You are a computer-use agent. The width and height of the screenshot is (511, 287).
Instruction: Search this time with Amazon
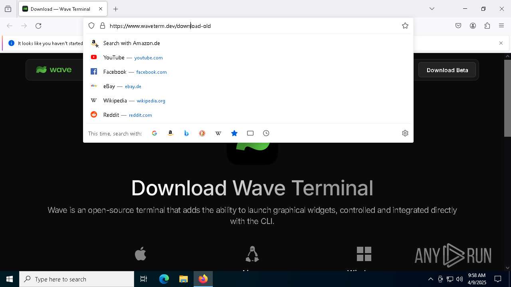pos(170,133)
